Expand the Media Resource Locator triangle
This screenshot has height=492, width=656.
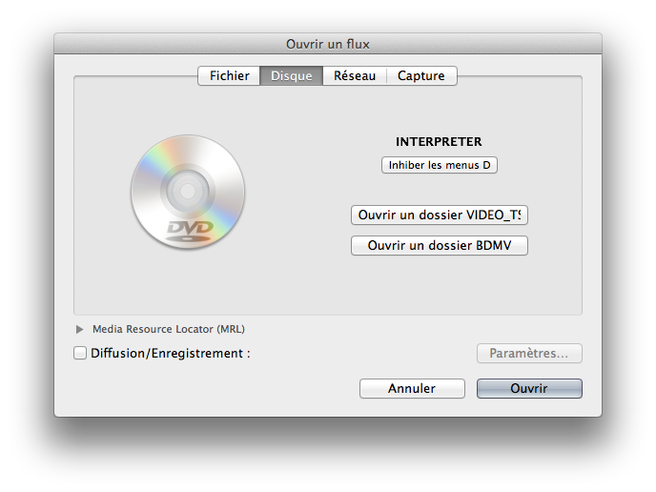click(x=80, y=330)
